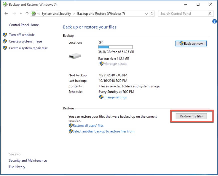Open the recent locations dropdown arrow
Image resolution: width=218 pixels, height=176 pixels.
(21, 13)
